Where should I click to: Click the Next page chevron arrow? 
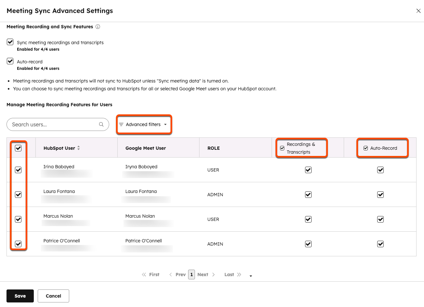213,275
